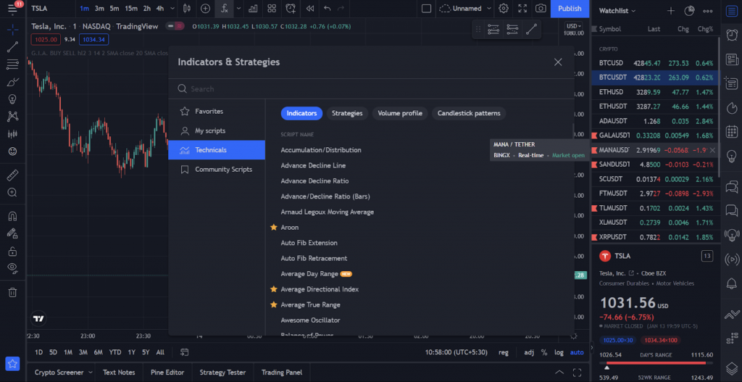This screenshot has width=742, height=382.
Task: Select the trend line drawing tool
Action: pyautogui.click(x=13, y=46)
